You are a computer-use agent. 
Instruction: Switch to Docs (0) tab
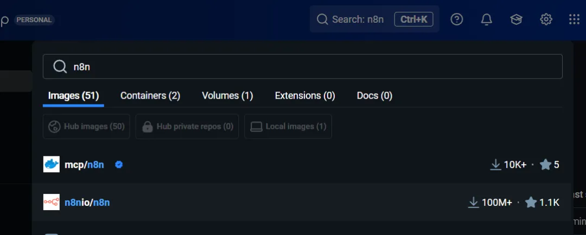click(x=374, y=96)
